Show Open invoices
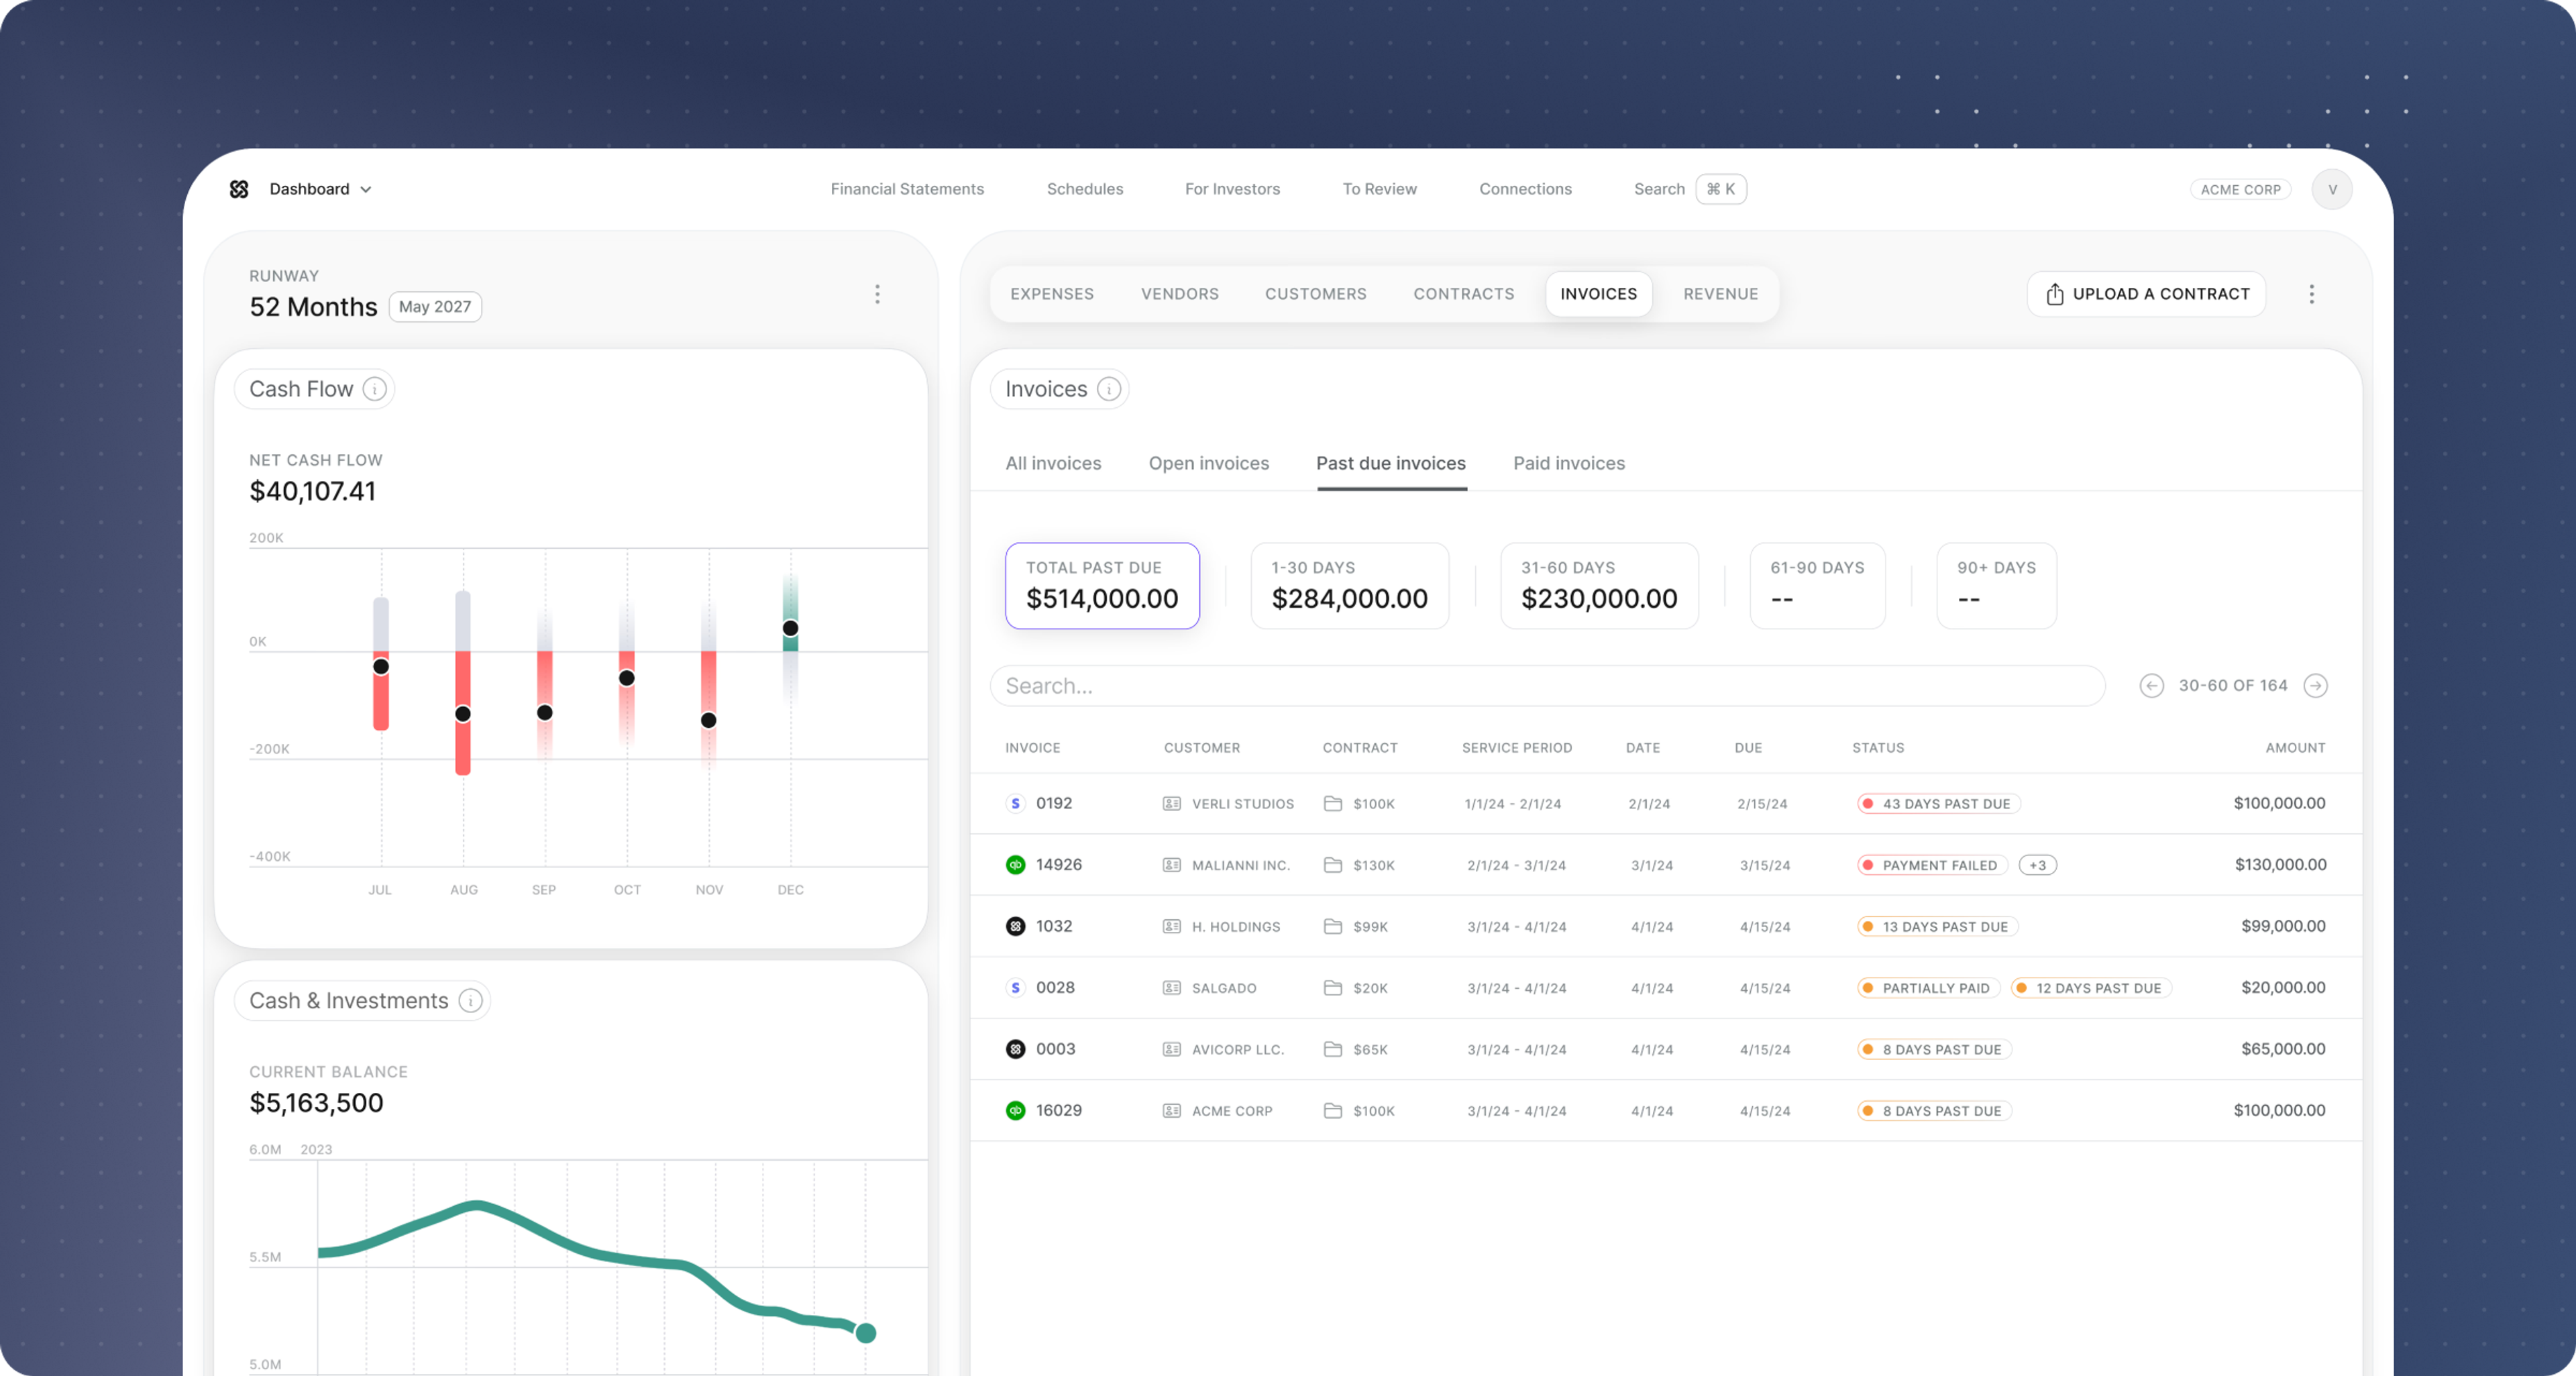This screenshot has height=1376, width=2576. [1208, 463]
